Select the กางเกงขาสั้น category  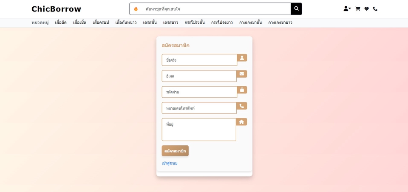[x=251, y=23]
